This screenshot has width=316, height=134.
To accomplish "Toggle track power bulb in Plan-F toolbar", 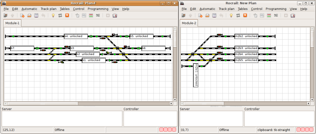I will point(53,15).
